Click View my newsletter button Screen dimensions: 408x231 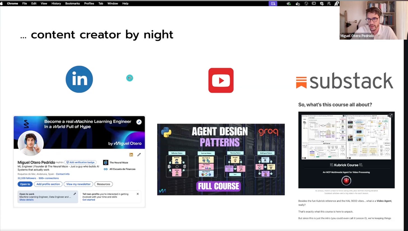(78, 184)
